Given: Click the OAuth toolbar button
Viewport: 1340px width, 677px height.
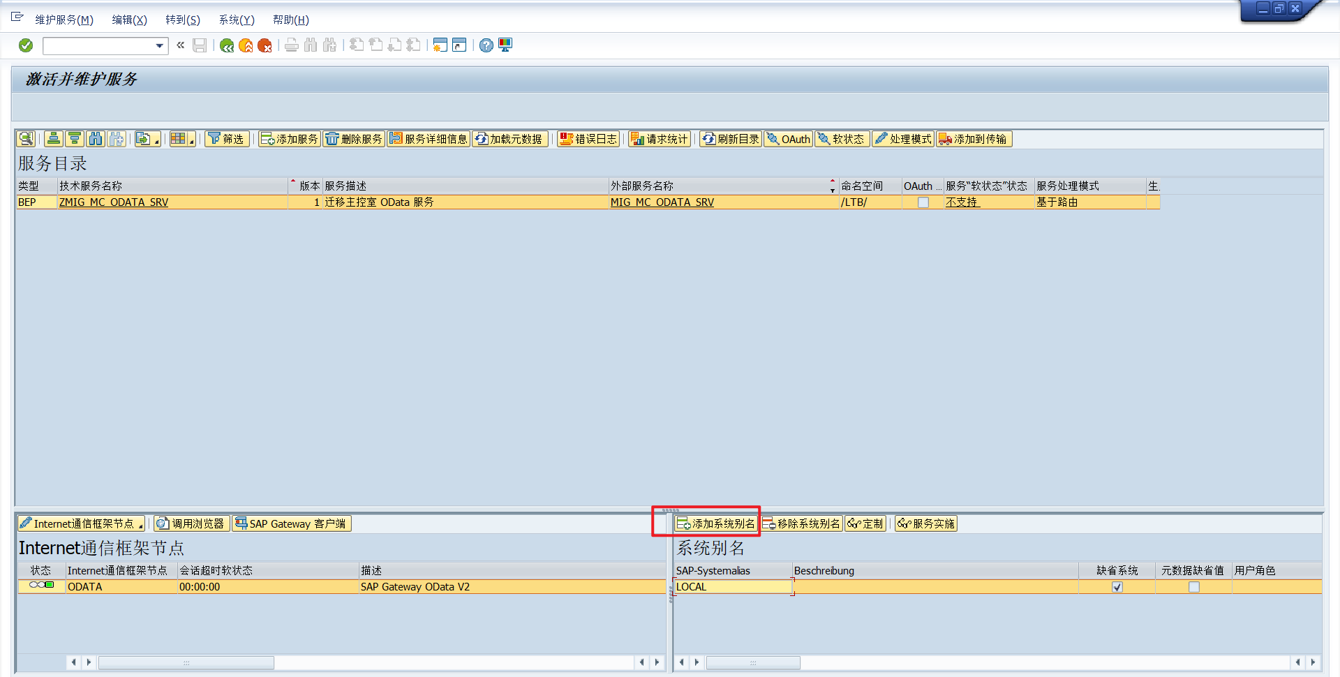Looking at the screenshot, I should (x=789, y=139).
